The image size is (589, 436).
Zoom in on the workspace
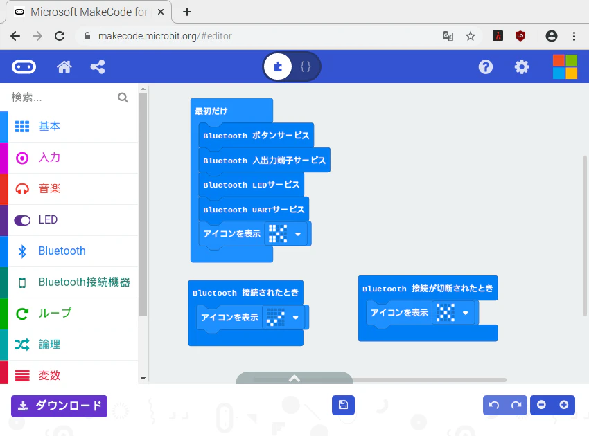[x=563, y=405]
